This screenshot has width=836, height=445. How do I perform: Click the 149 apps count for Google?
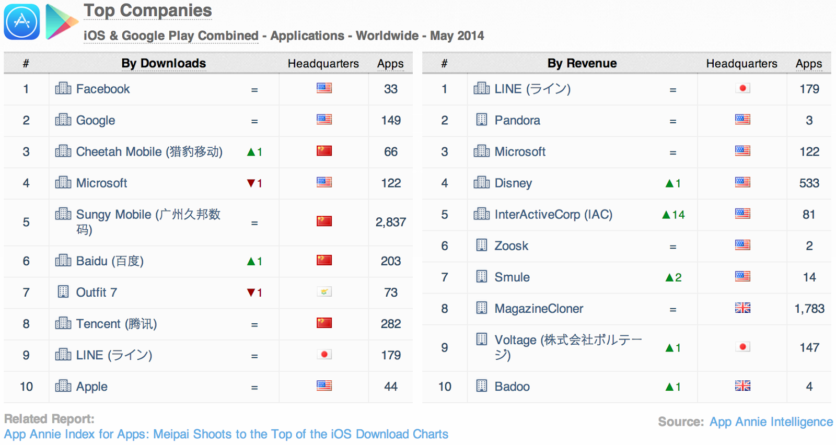pos(391,120)
